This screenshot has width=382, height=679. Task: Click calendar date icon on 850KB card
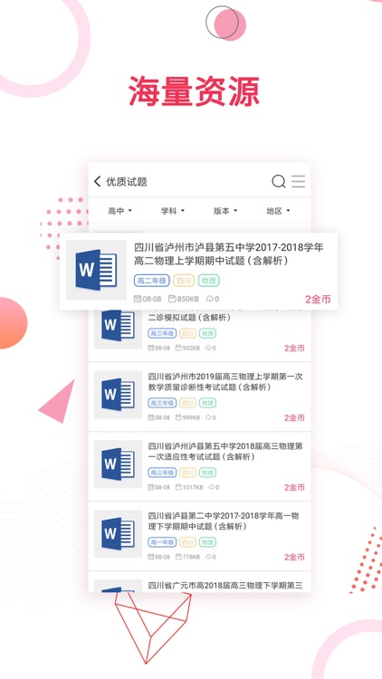[x=138, y=299]
